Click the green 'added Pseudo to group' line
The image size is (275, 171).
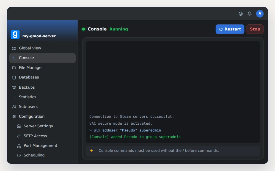[135, 137]
